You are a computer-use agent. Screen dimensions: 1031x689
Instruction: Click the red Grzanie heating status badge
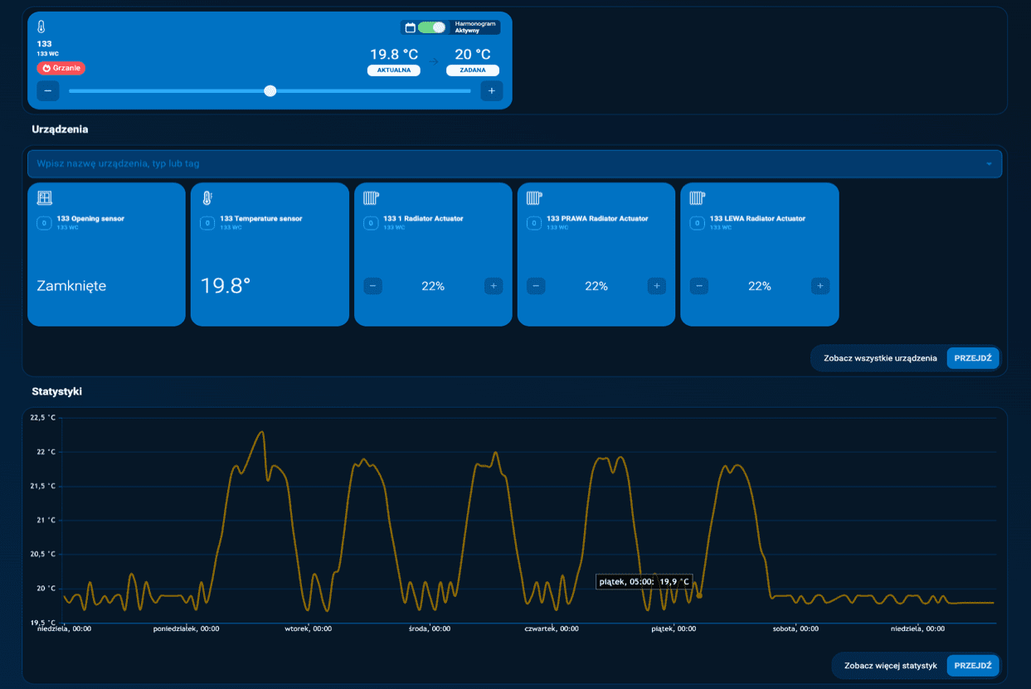(61, 68)
